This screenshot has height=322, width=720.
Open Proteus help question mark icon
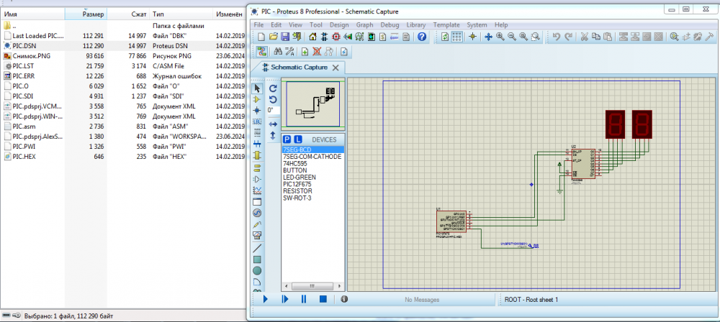[x=422, y=37]
